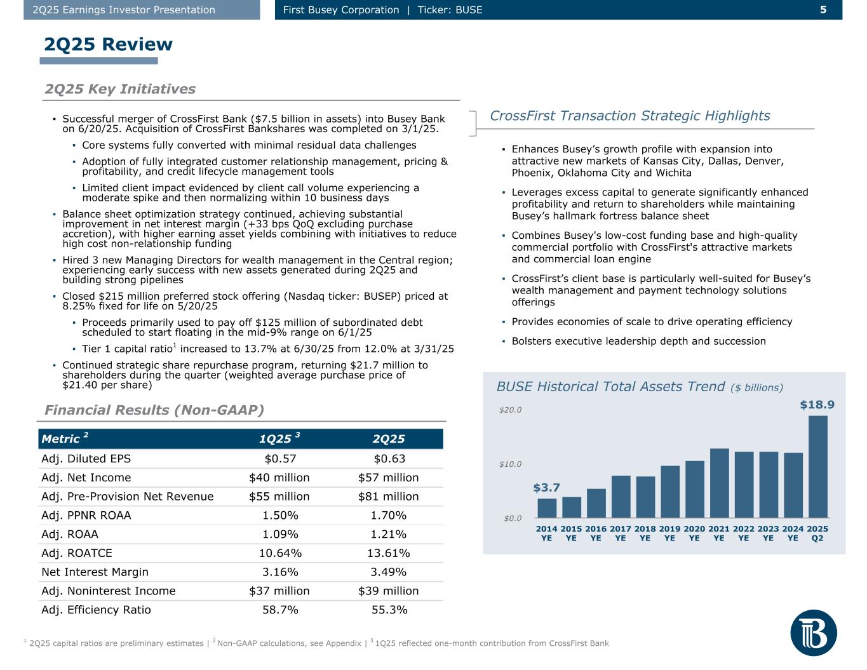This screenshot has width=867, height=670.
Task: Click the First Busey logo icon
Action: click(814, 633)
